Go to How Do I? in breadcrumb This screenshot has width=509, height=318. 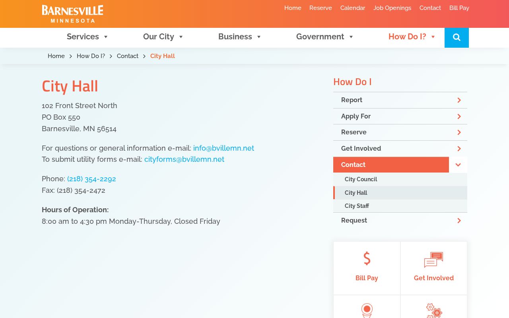[91, 56]
